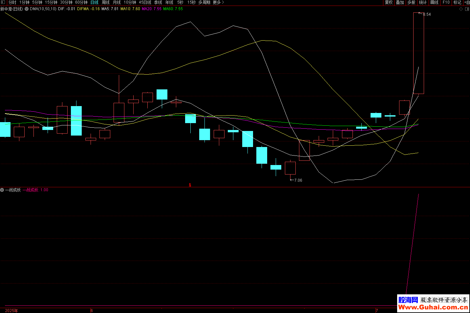
Task: Select the 季线 quarterly period
Action: [158, 2]
